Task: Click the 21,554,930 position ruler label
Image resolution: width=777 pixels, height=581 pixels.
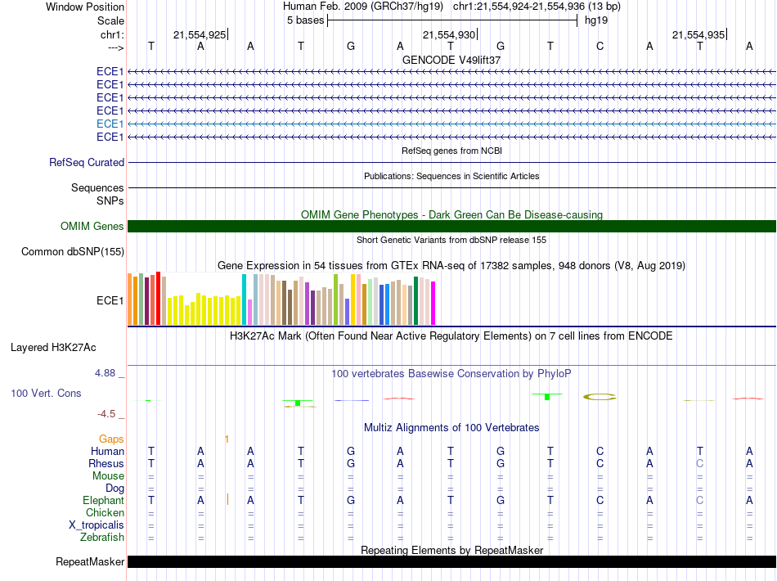Action: pyautogui.click(x=448, y=35)
